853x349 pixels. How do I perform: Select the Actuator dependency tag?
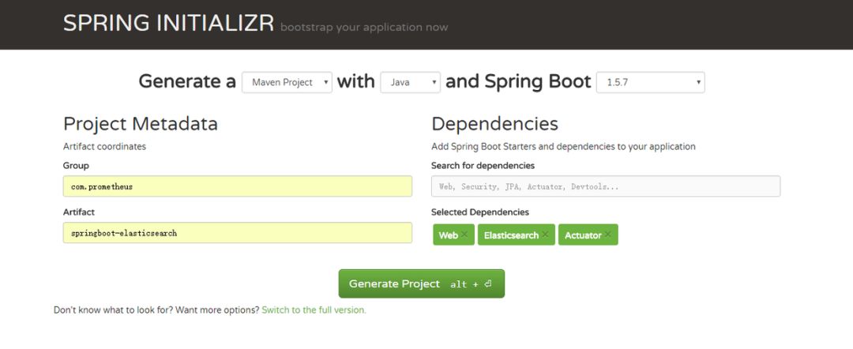click(x=588, y=235)
